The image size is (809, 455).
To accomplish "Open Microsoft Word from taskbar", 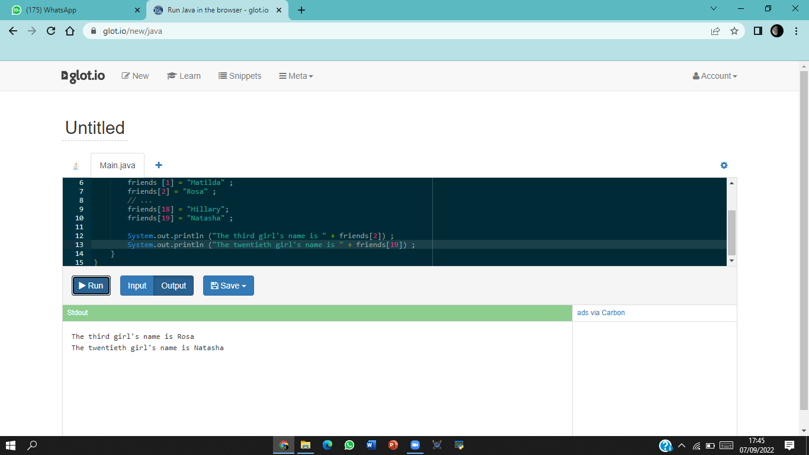I will tap(371, 445).
